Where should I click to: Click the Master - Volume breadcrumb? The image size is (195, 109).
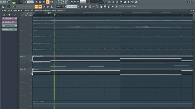coord(58,11)
